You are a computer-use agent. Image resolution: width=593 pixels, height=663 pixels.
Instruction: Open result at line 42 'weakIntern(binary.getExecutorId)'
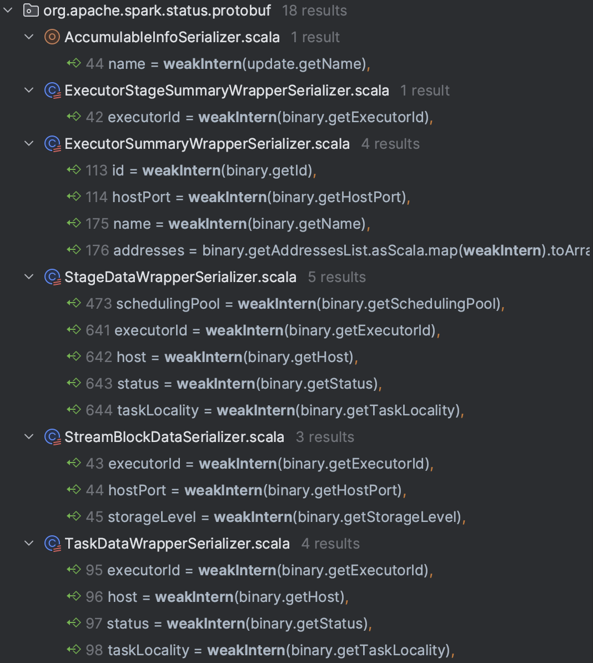[x=270, y=117]
